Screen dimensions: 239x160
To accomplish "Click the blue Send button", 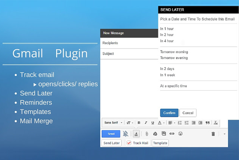I will point(111,134).
